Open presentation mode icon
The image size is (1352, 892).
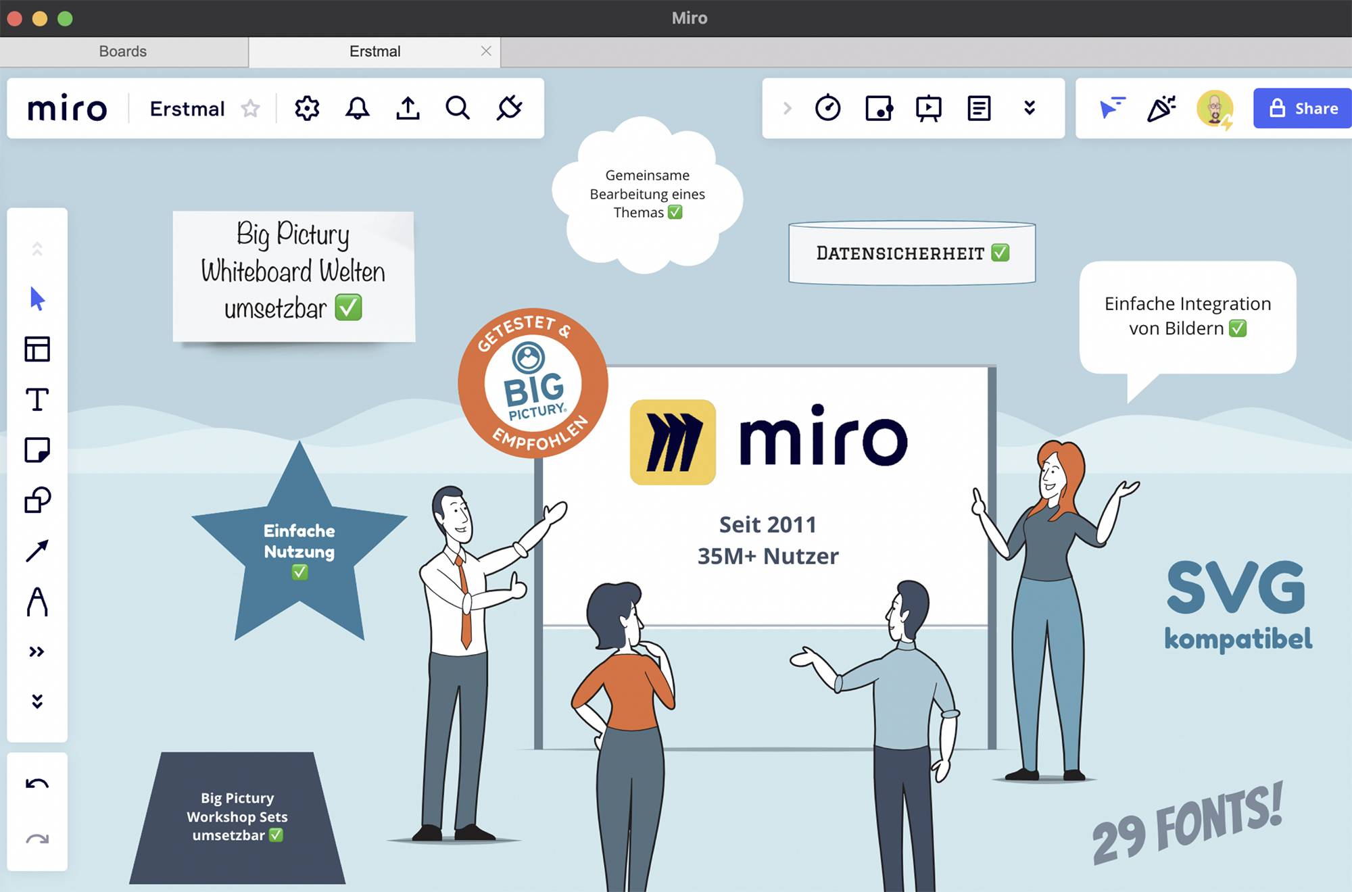click(x=928, y=108)
